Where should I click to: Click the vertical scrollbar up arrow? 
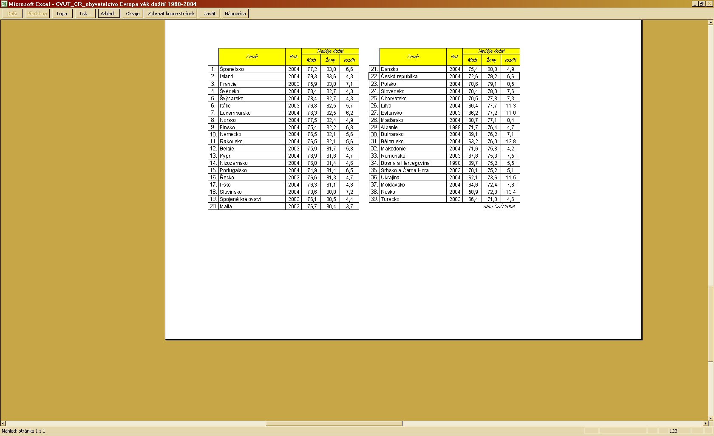711,23
